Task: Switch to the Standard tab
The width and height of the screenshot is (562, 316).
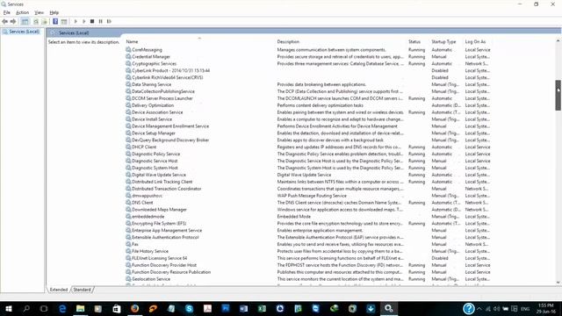Action: click(82, 290)
